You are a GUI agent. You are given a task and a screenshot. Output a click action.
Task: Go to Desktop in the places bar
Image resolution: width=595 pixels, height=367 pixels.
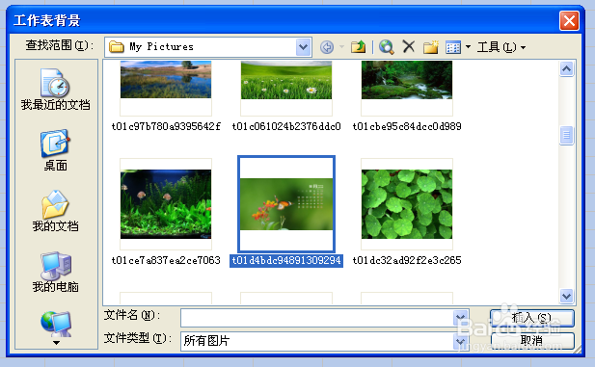pos(55,150)
